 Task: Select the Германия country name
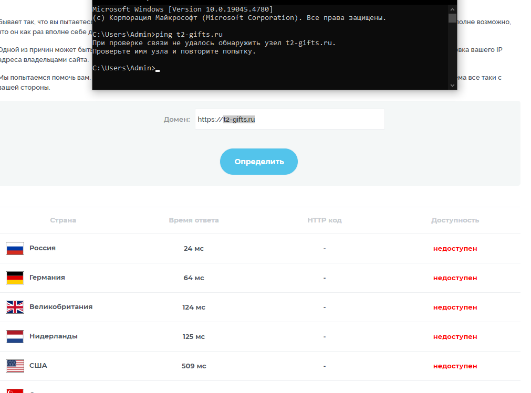47,278
